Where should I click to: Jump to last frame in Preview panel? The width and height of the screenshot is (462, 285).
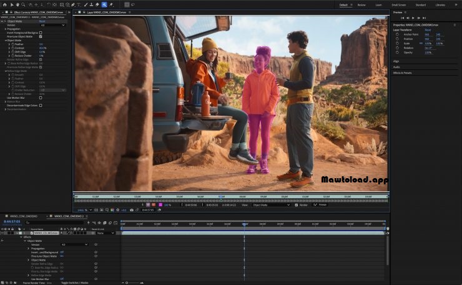click(x=425, y=18)
